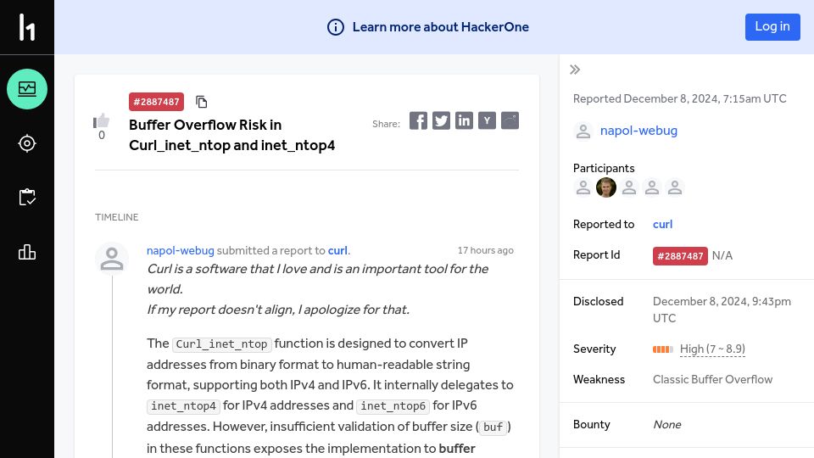Open the Hacktivity sidebar icon
The height and width of the screenshot is (458, 814).
27,89
